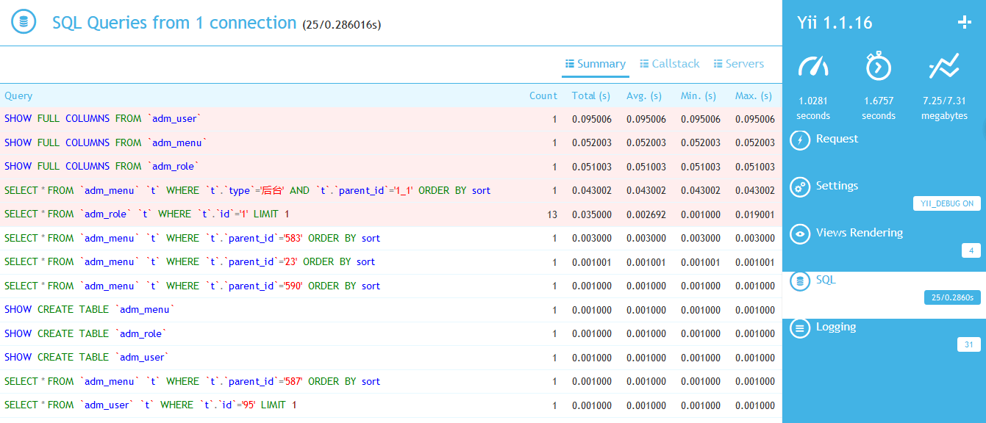Switch to the Callstack tab
The height and width of the screenshot is (423, 986).
669,64
